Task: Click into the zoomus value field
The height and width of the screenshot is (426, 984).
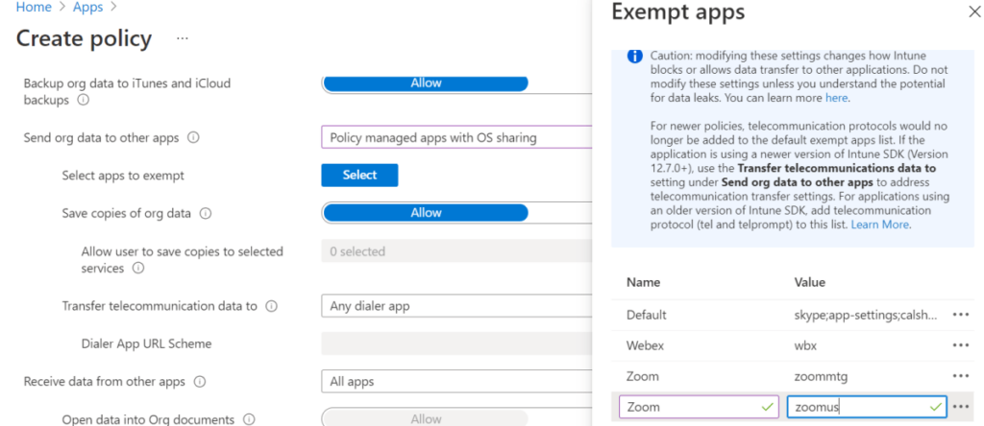Action: tap(860, 408)
